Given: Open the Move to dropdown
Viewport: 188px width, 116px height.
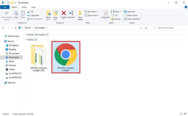Looking at the screenshot, I should tap(48, 16).
